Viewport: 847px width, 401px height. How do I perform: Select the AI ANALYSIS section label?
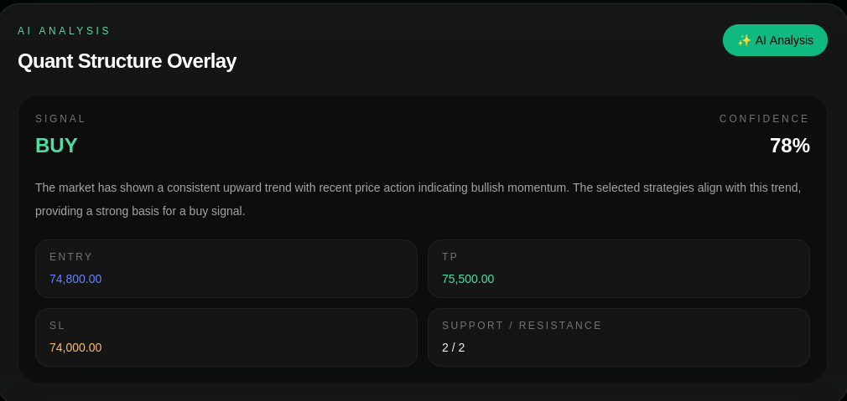[x=64, y=31]
